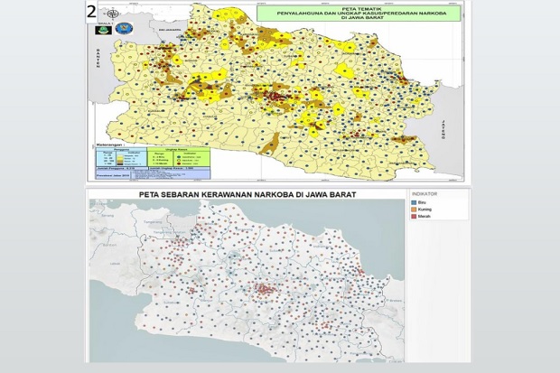Click the Tangerang label on the lower map

click(153, 221)
